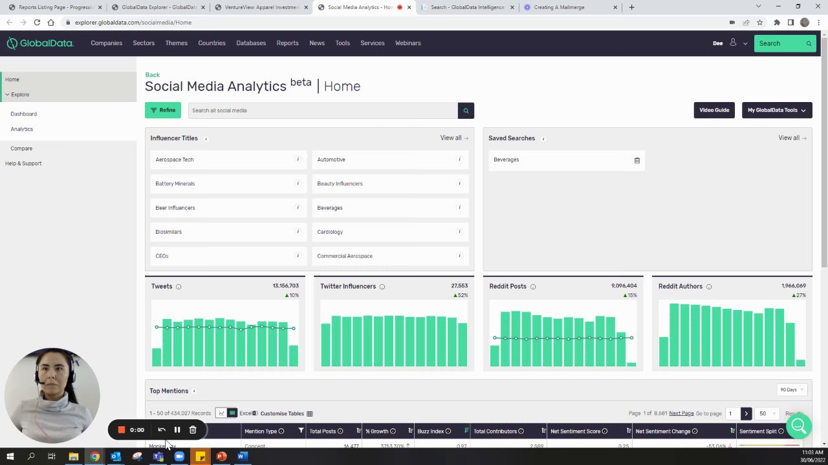Restart the recording with undo arrow
Screen dimensions: 828x465
coord(162,430)
